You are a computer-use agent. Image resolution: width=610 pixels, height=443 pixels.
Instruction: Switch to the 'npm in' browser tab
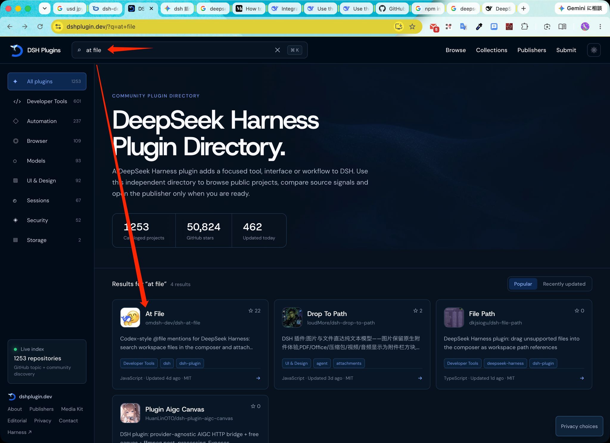tap(428, 9)
